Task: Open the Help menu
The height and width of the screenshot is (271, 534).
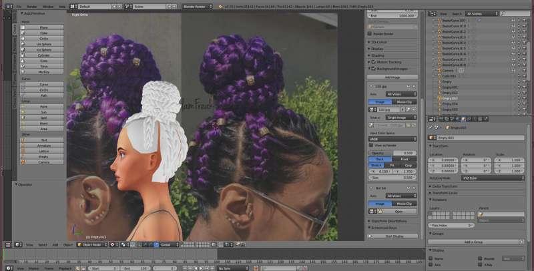Action: click(x=61, y=7)
